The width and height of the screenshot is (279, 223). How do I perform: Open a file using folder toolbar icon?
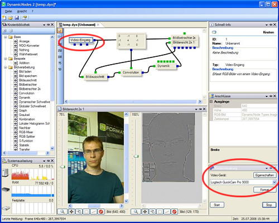pyautogui.click(x=11, y=18)
